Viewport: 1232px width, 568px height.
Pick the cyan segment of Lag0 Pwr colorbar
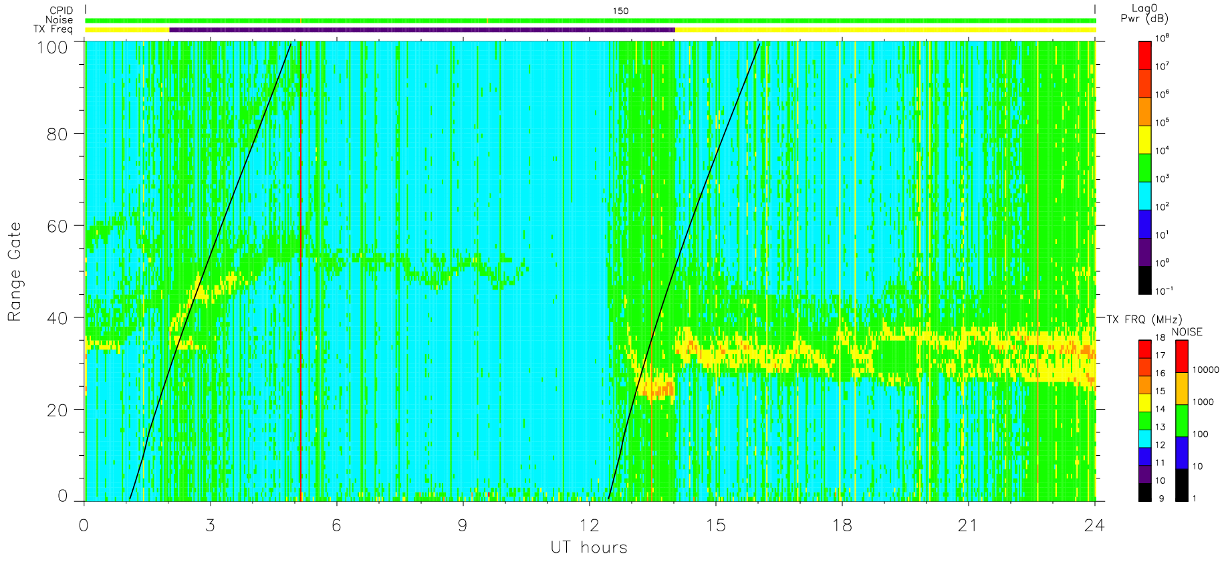tap(1144, 196)
